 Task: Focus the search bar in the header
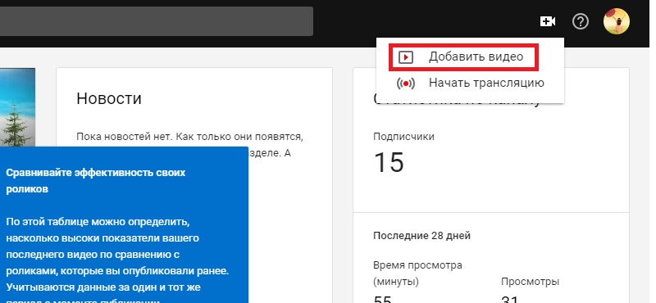[157, 21]
